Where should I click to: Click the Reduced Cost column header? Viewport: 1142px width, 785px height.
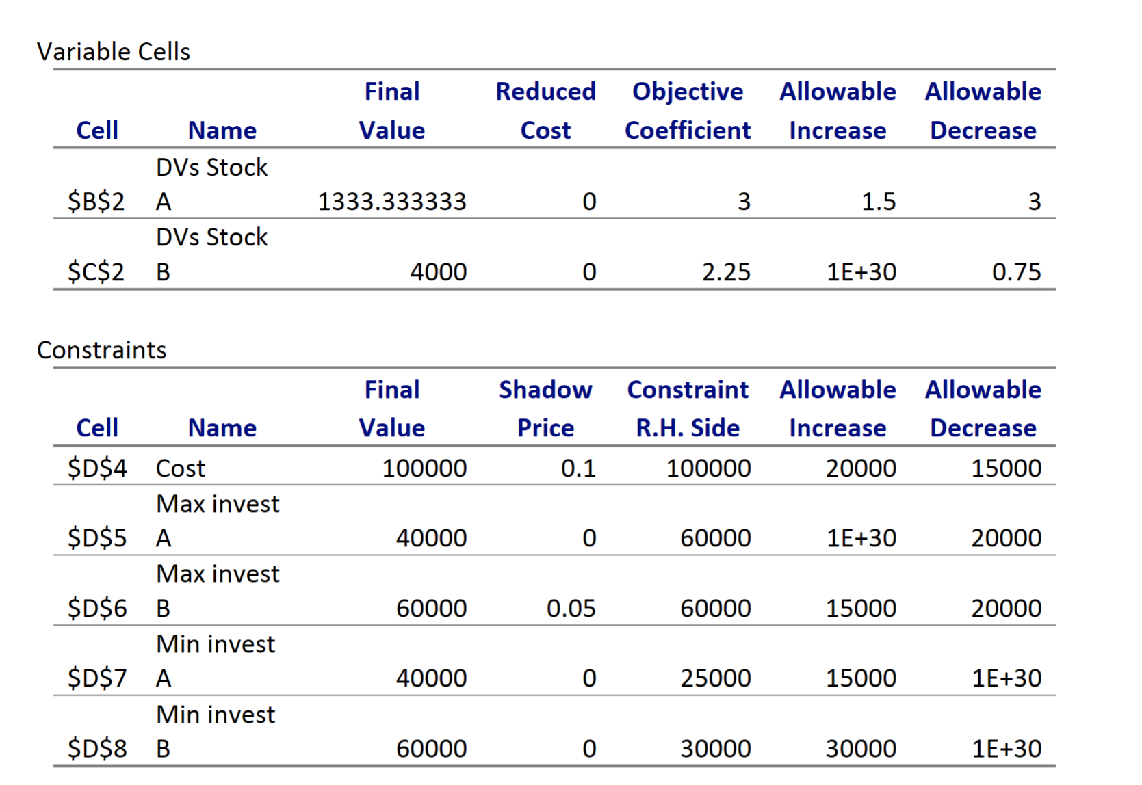(545, 109)
